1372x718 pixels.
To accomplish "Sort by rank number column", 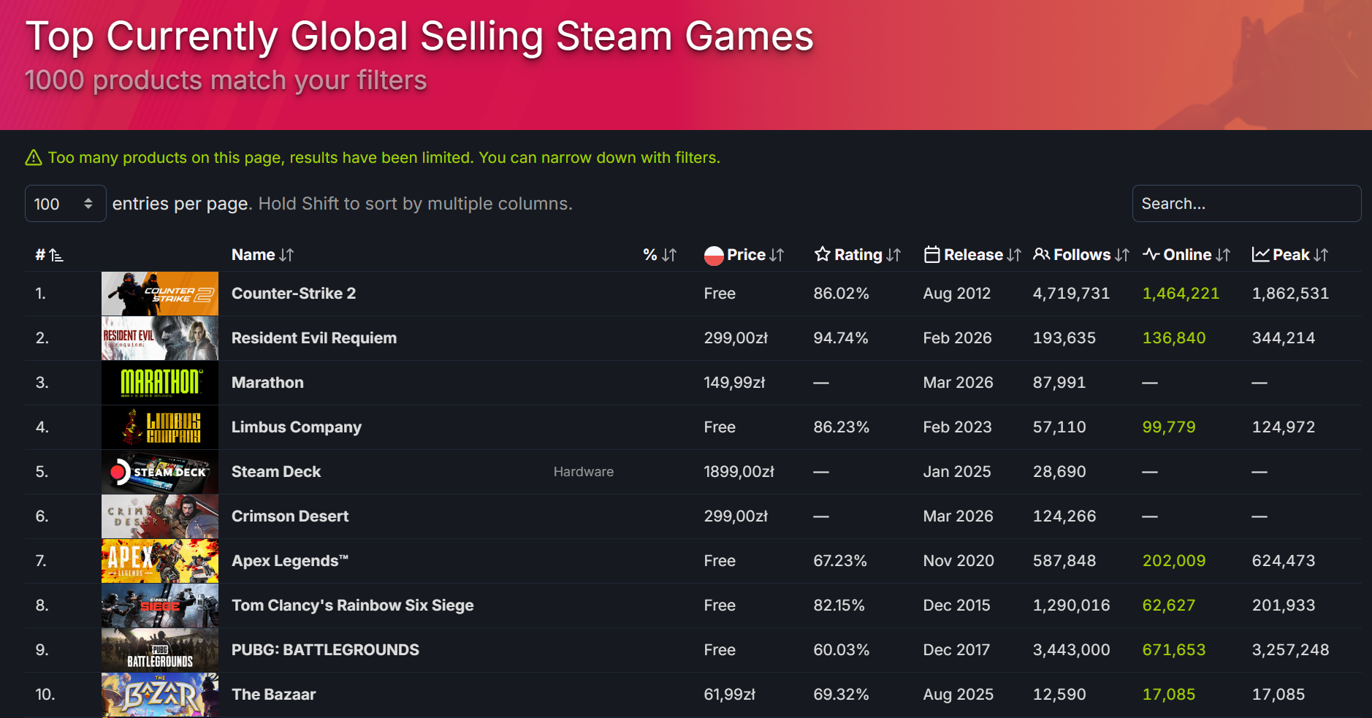I will tap(49, 255).
